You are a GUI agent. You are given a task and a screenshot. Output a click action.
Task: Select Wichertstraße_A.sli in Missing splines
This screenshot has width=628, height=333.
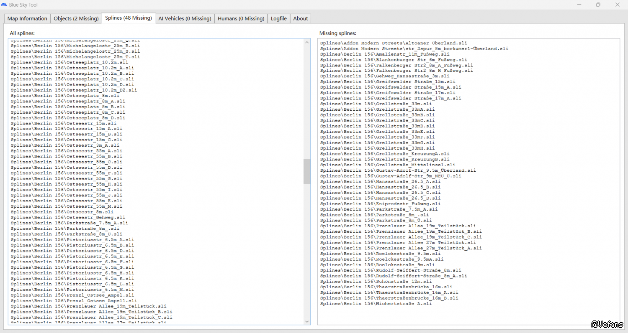tap(376, 304)
